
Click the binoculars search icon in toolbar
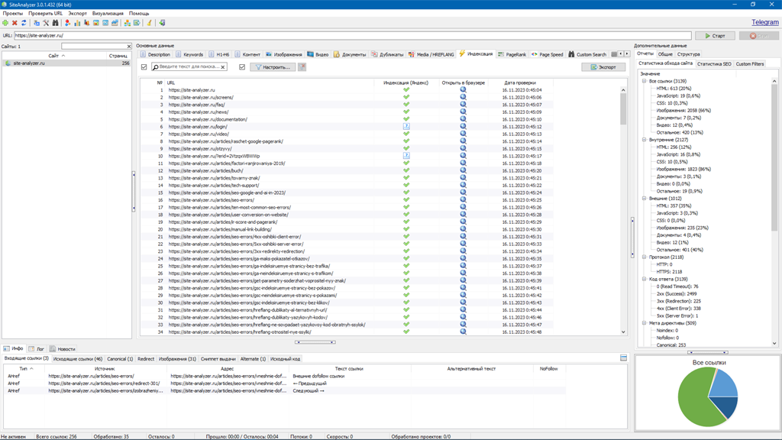coord(55,23)
